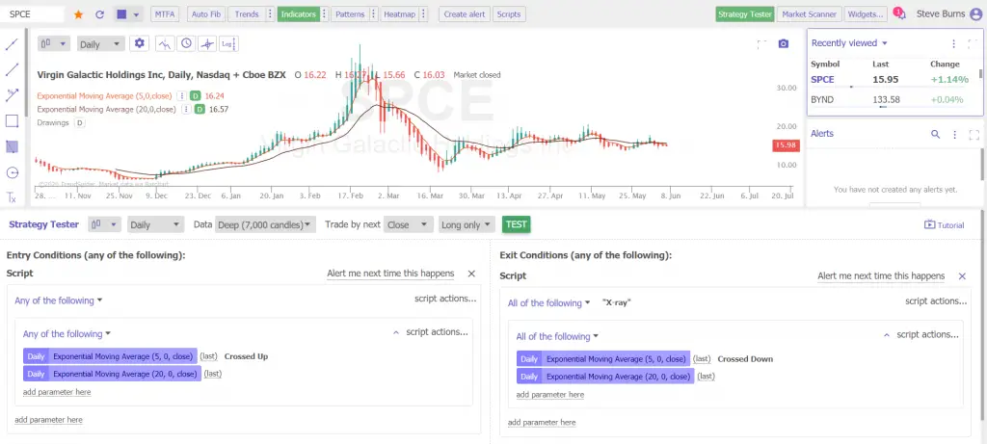Select the text annotation tool
Screen dimensions: 987x444
click(12, 197)
